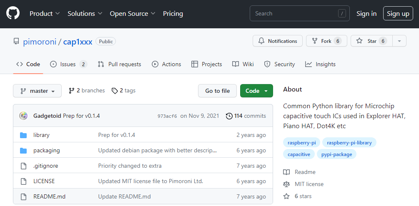Switch to the Issues tab

[x=68, y=65]
